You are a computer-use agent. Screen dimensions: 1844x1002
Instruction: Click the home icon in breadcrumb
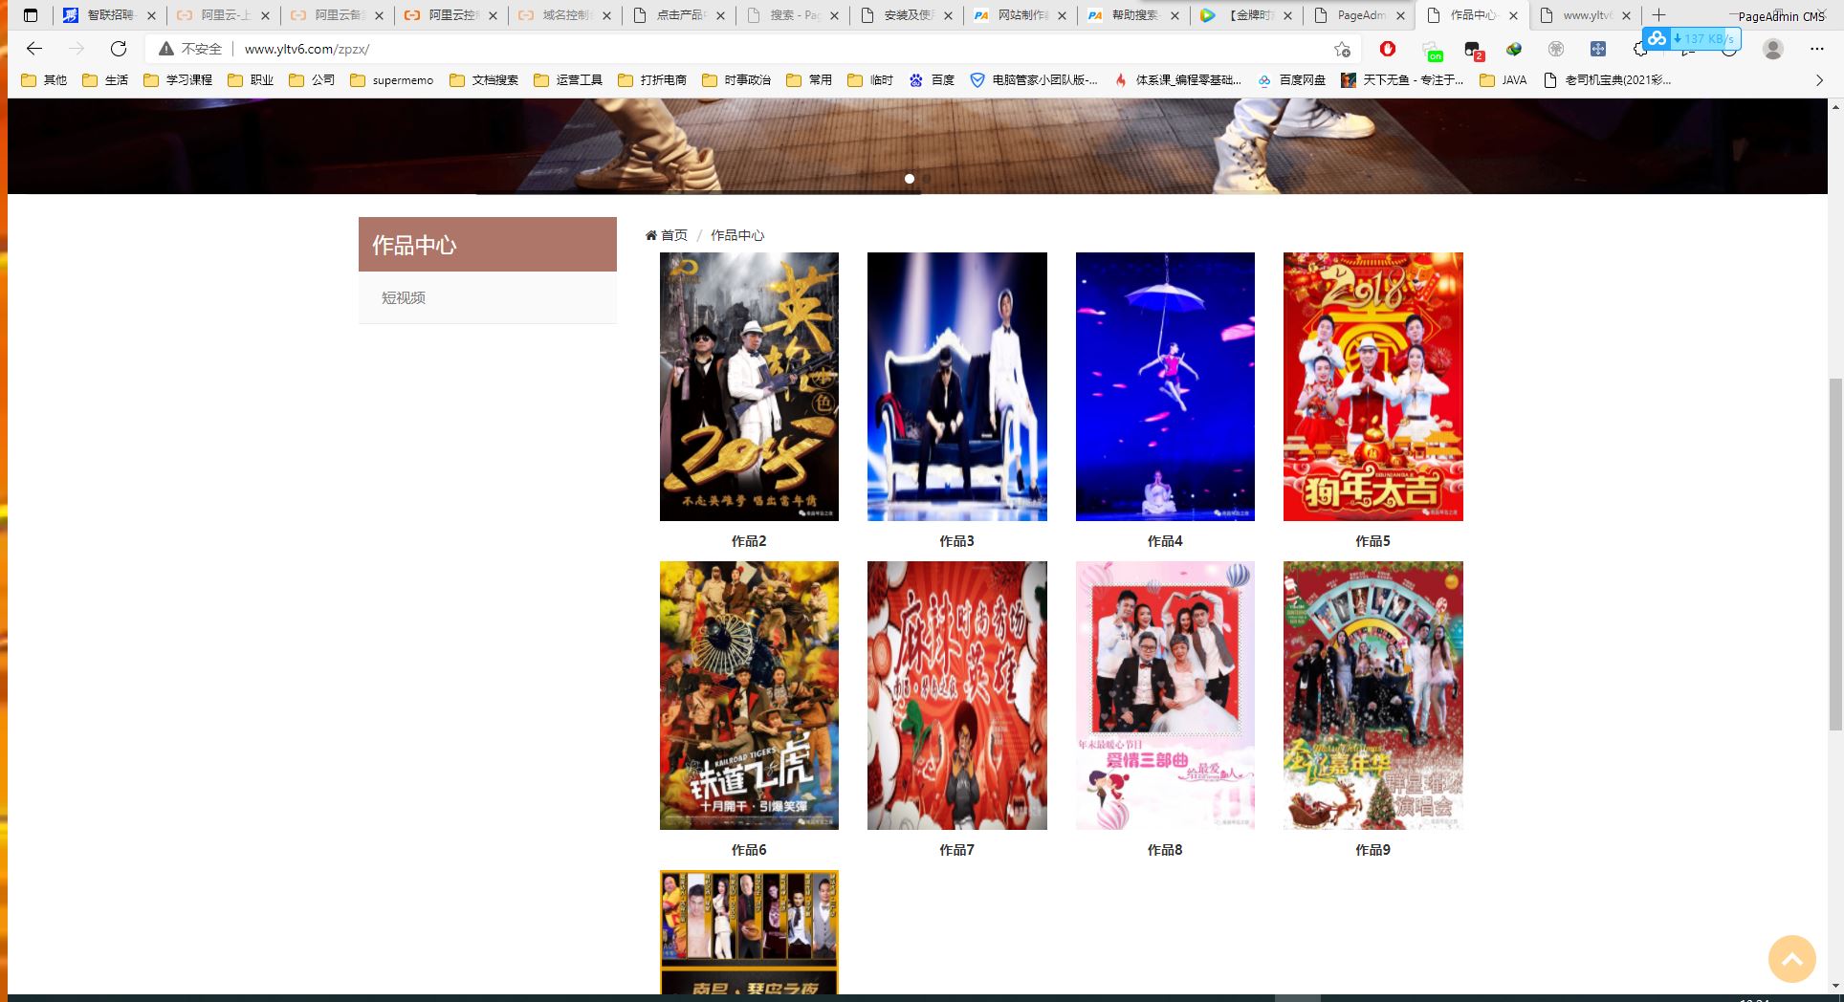coord(651,235)
